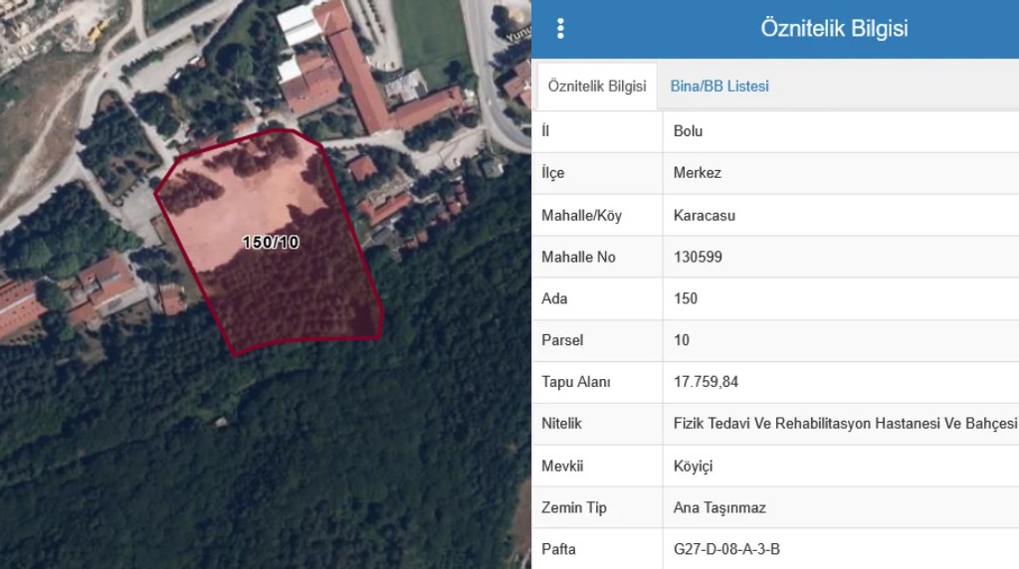Image resolution: width=1019 pixels, height=569 pixels.
Task: Click the Ada value 150
Action: click(686, 298)
